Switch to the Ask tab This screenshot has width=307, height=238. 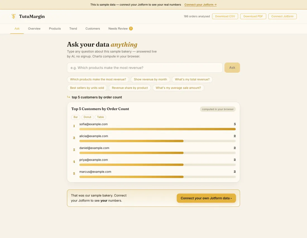pyautogui.click(x=17, y=28)
